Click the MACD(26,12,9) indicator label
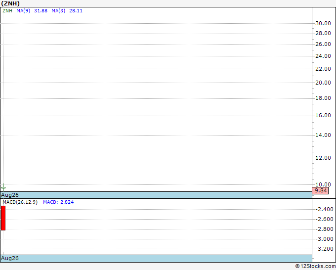This screenshot has width=336, height=270. coord(20,202)
